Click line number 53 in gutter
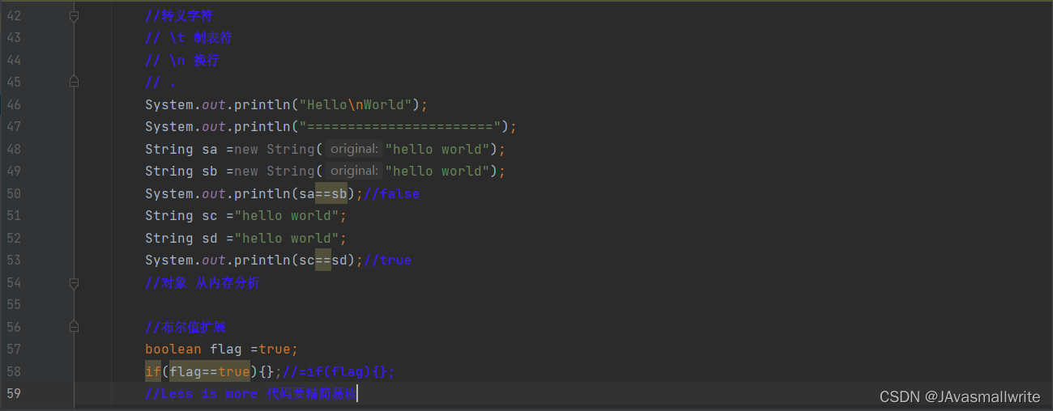Viewport: 1053px width, 411px height. pos(14,260)
